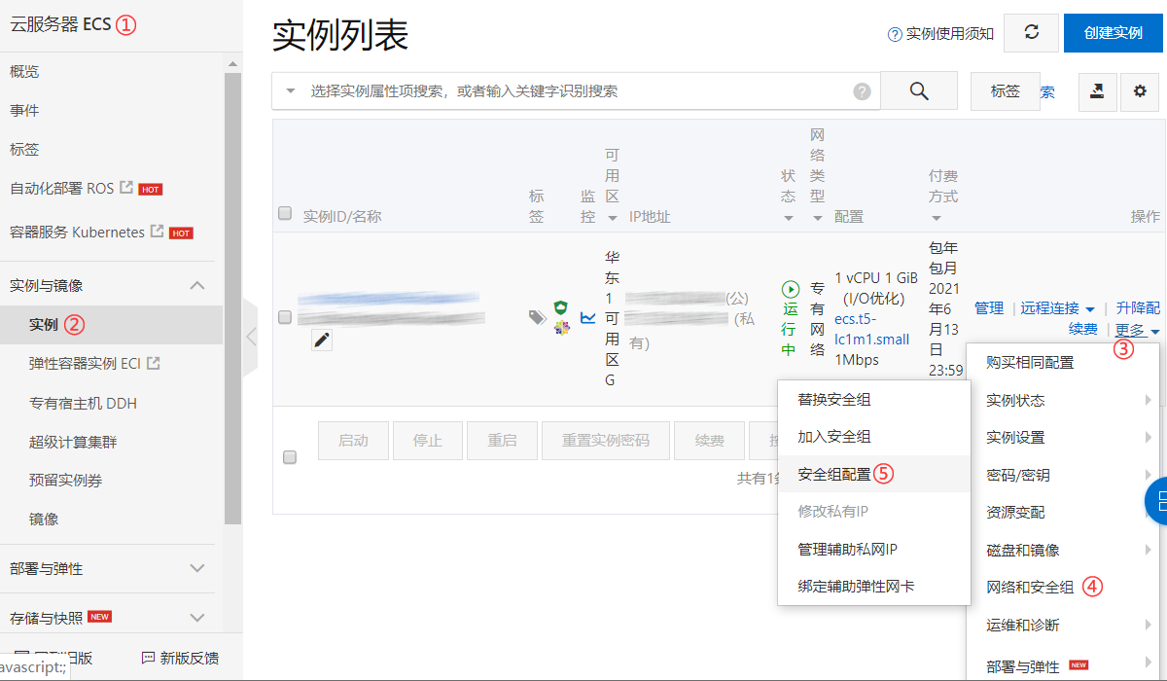Click the 新版反馈 feedback icon

tap(149, 658)
